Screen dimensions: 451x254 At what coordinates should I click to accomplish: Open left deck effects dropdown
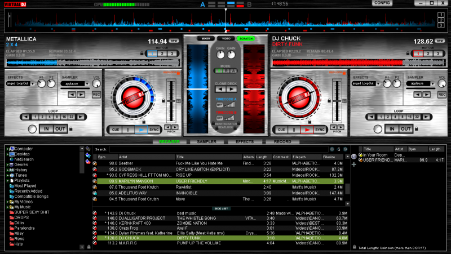click(x=33, y=83)
